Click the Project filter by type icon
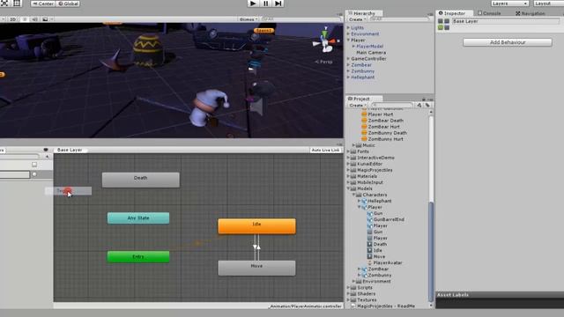The height and width of the screenshot is (317, 564). 419,105
